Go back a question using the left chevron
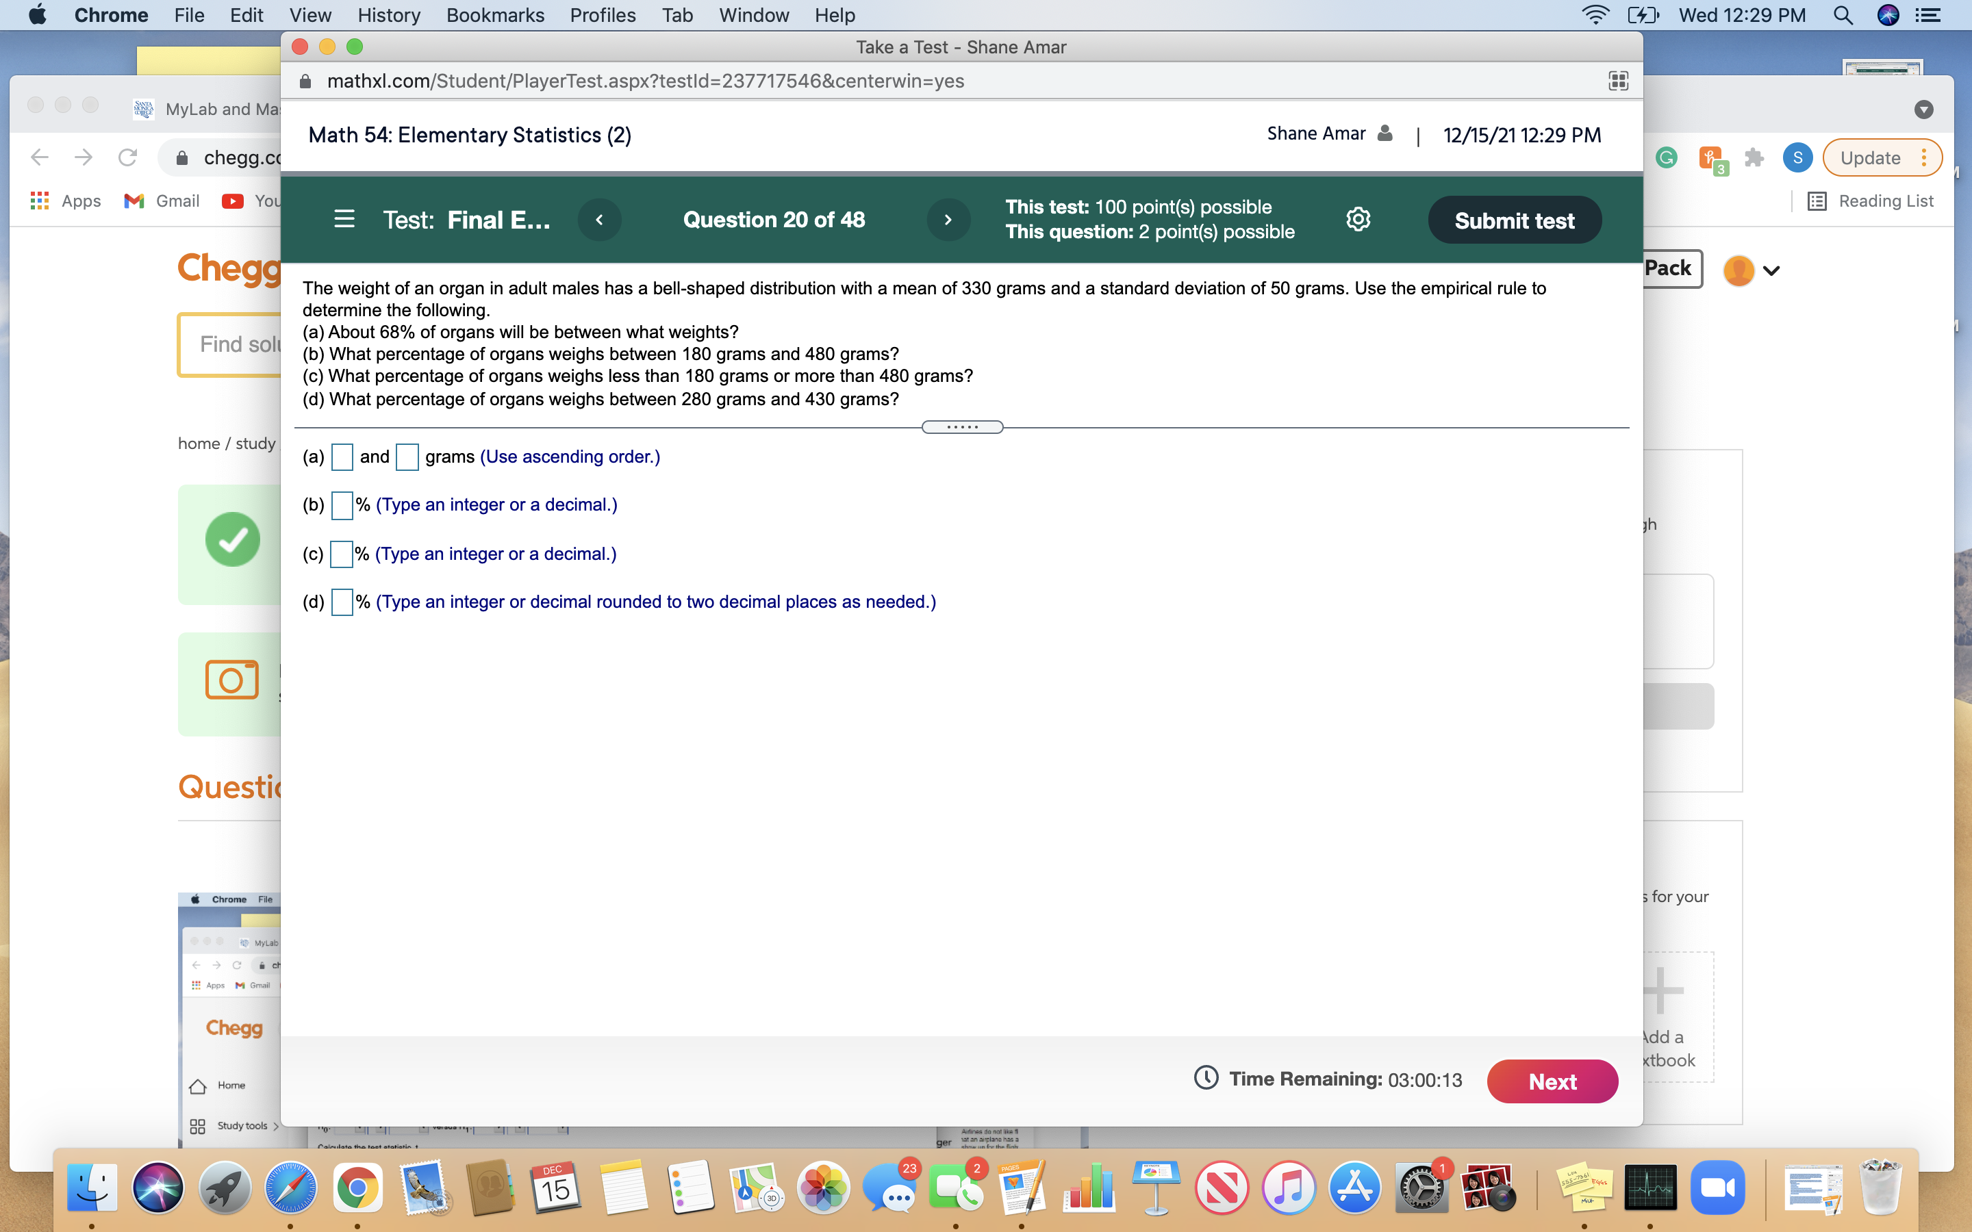Image resolution: width=1972 pixels, height=1232 pixels. click(x=601, y=219)
